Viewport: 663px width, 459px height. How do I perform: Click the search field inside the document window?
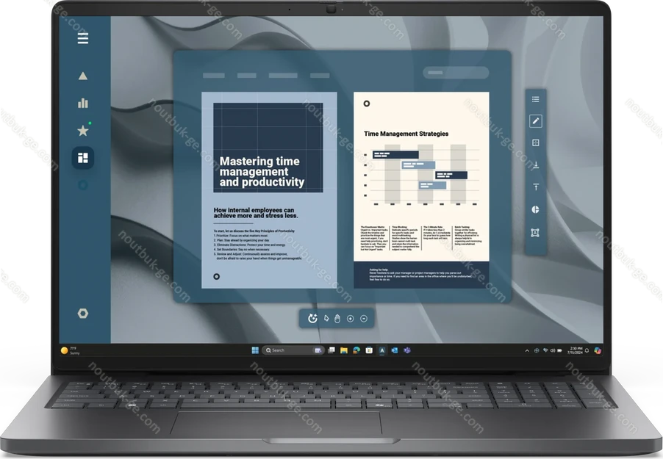tap(456, 73)
